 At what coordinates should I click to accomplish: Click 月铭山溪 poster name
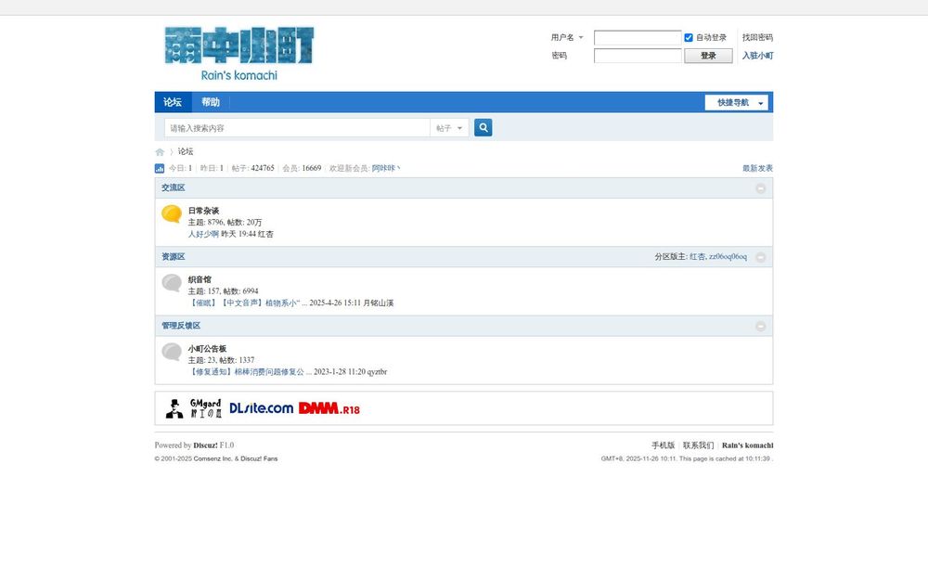379,303
